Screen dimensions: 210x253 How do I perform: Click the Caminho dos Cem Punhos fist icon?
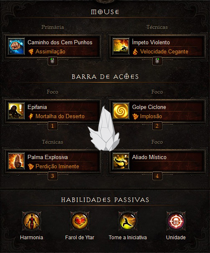[16, 46]
